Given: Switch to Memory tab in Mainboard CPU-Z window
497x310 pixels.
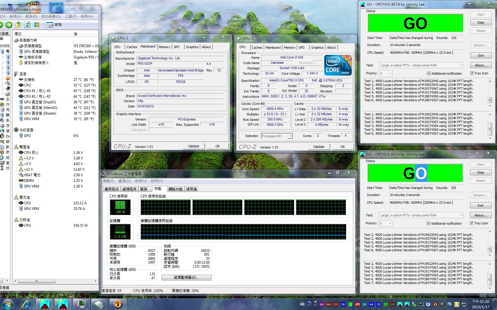Looking at the screenshot, I should click(164, 47).
